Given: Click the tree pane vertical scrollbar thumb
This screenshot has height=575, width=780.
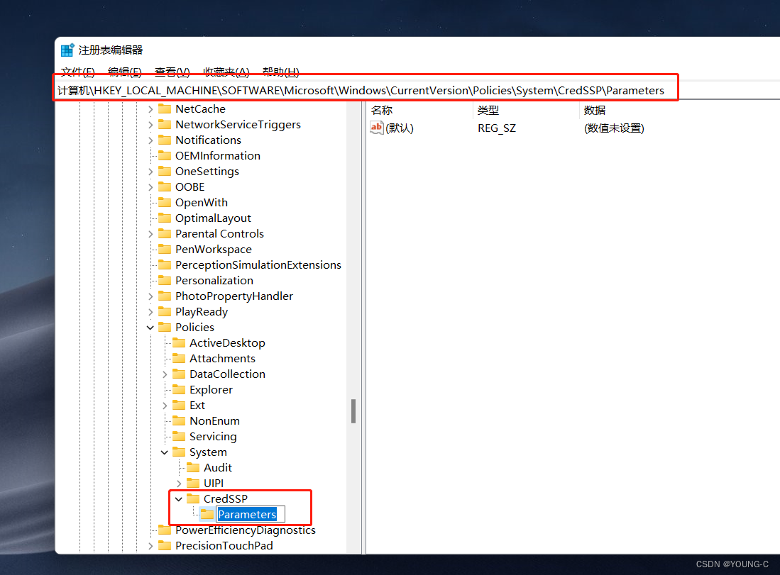Looking at the screenshot, I should (353, 411).
